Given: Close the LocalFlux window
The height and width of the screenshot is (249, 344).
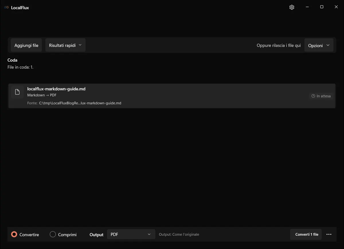Looking at the screenshot, I should [336, 7].
